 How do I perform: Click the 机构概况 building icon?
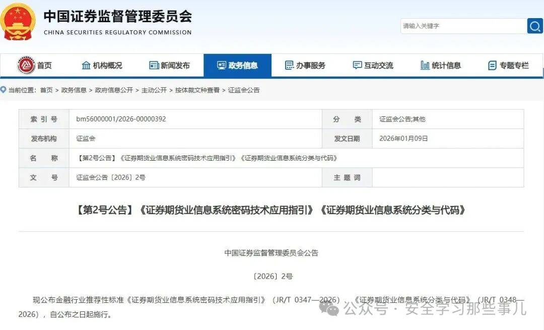tap(86, 65)
